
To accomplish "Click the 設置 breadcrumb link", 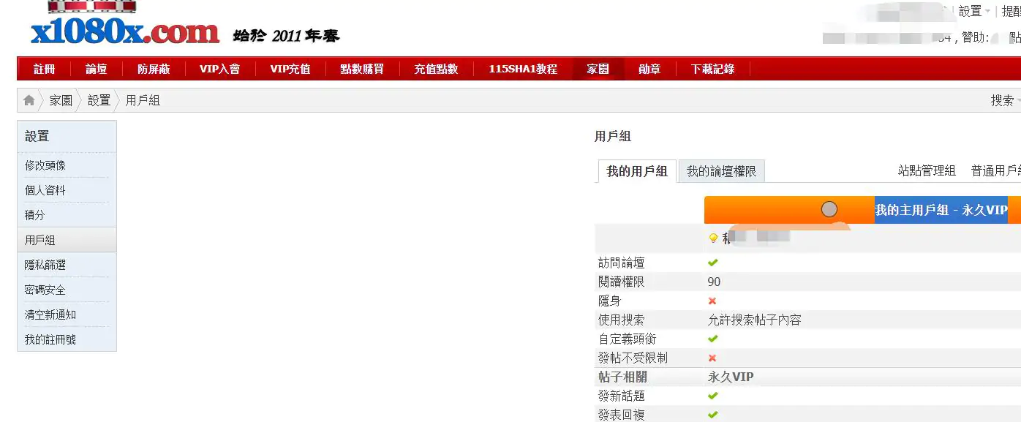I will coord(99,100).
